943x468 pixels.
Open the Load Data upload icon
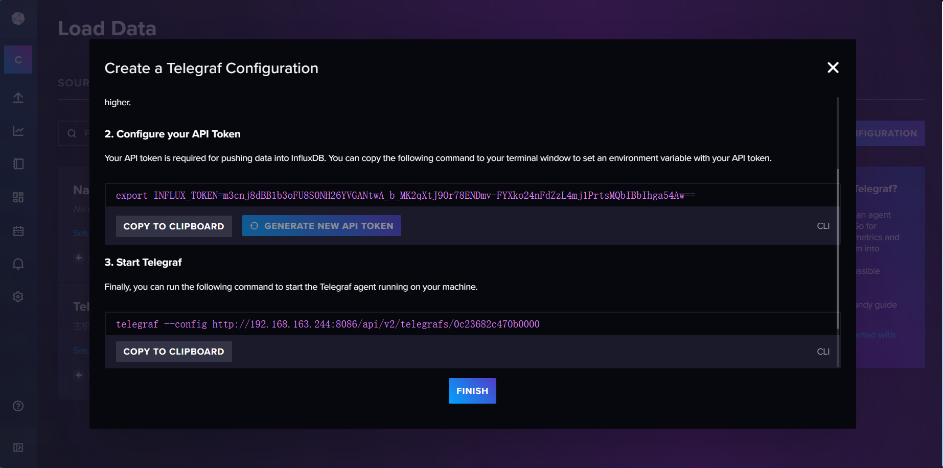[x=18, y=97]
